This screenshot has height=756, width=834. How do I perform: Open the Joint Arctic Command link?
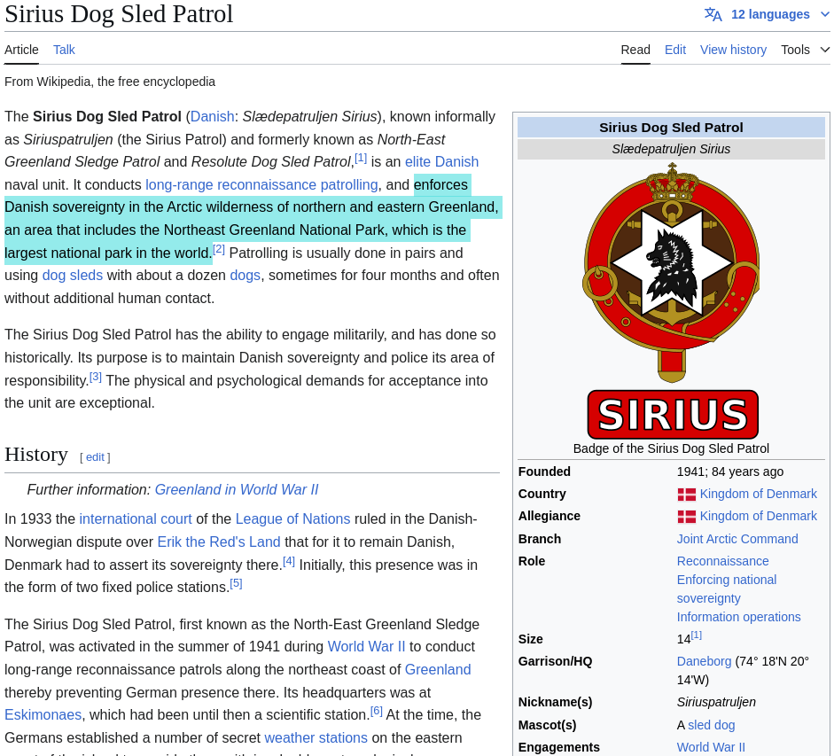click(737, 539)
